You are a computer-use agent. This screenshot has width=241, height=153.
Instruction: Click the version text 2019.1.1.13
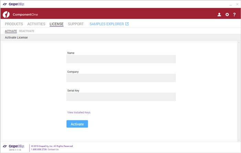[15, 150]
